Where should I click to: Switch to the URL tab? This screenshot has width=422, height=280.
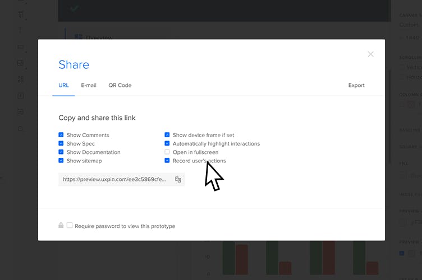click(64, 85)
